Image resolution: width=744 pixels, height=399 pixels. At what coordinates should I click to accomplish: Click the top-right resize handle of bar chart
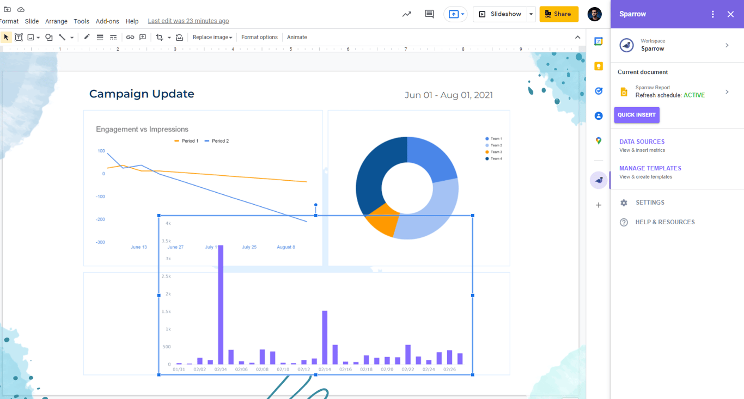[473, 216]
